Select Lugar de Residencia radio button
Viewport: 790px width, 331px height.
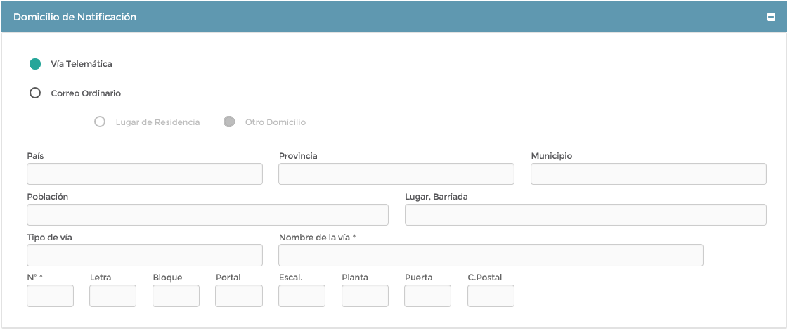click(x=100, y=122)
